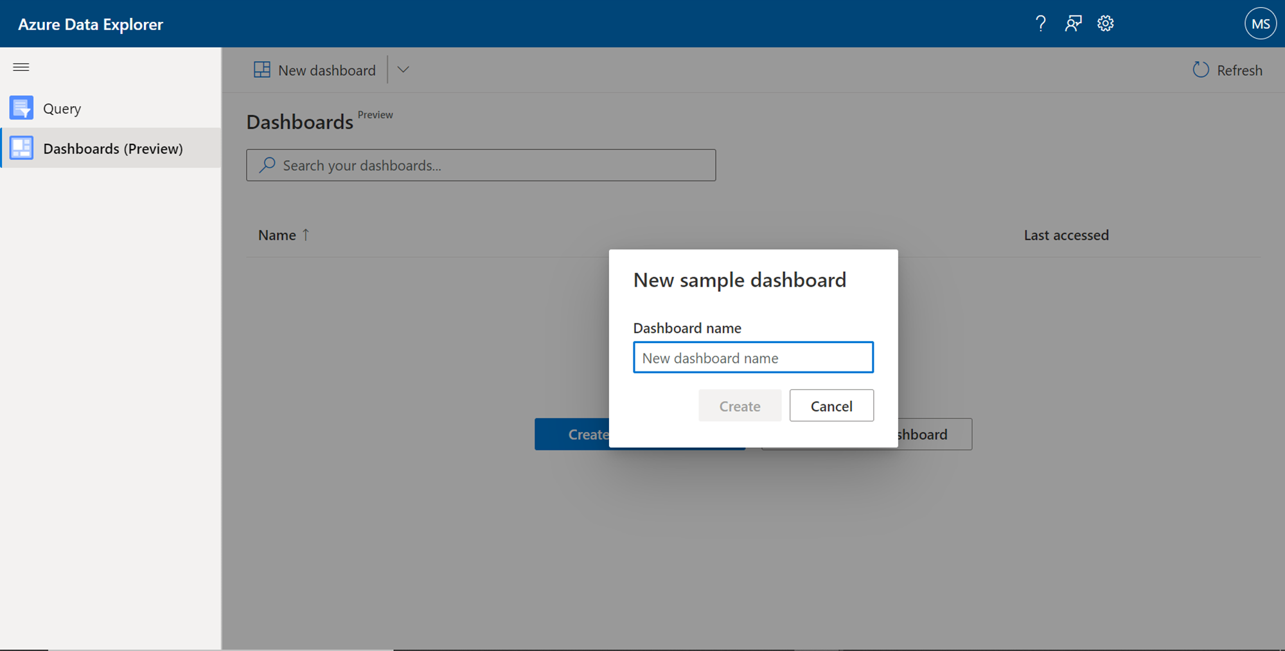Viewport: 1285px width, 651px height.
Task: Click the blue Create button behind dialog
Action: pyautogui.click(x=572, y=434)
